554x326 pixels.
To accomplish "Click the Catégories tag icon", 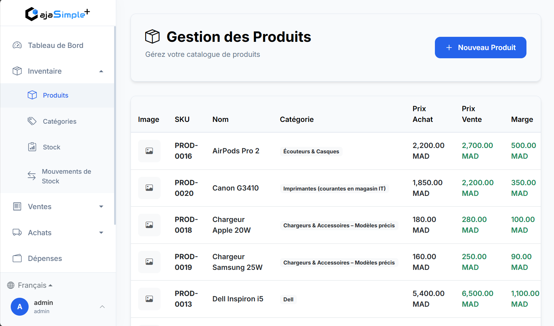I will (x=32, y=121).
